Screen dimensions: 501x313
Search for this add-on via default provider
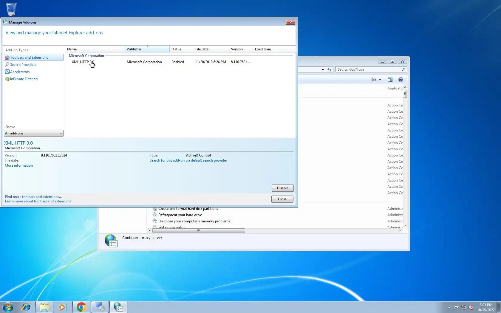point(188,160)
